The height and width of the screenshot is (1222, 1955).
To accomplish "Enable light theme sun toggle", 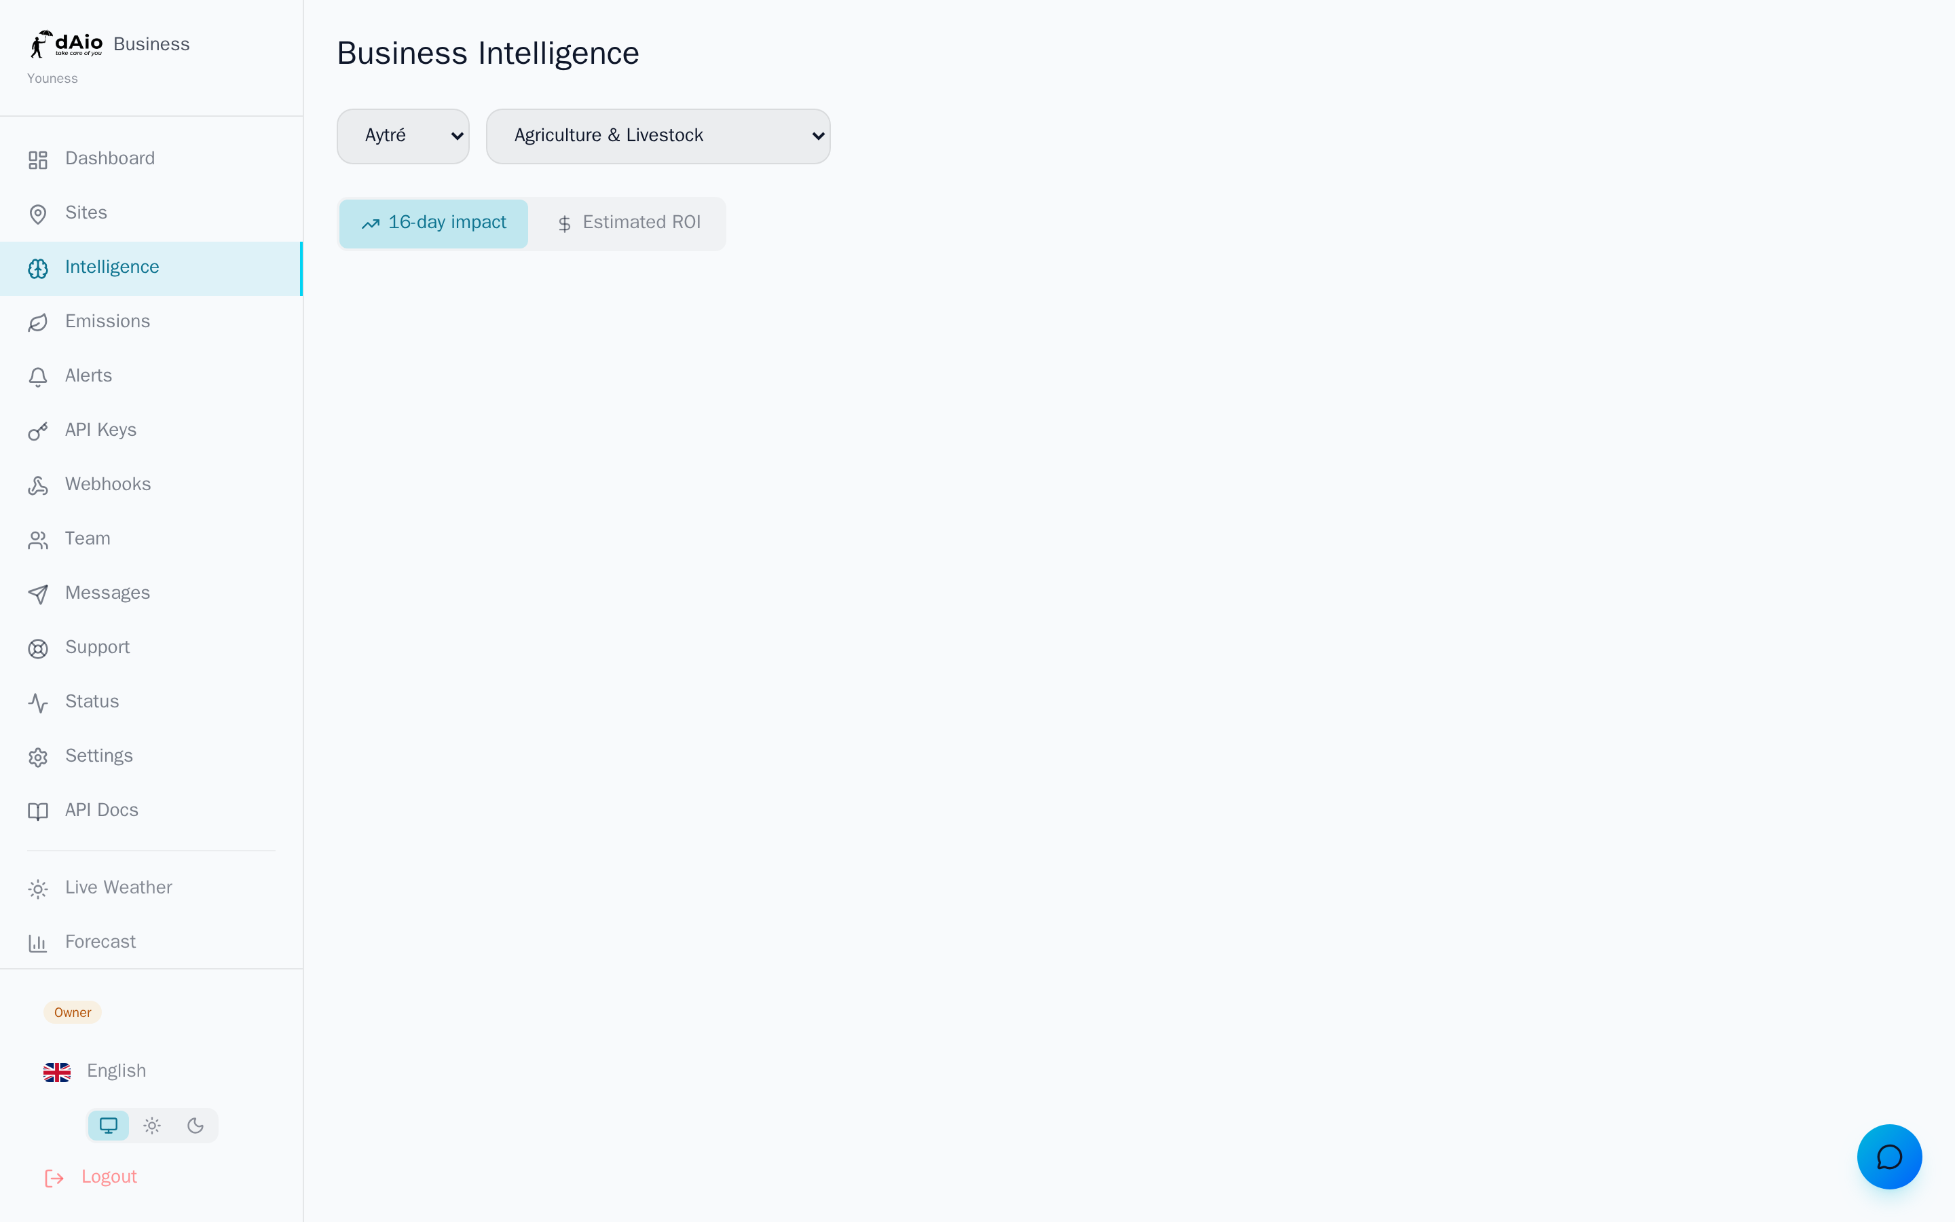I will tap(152, 1125).
